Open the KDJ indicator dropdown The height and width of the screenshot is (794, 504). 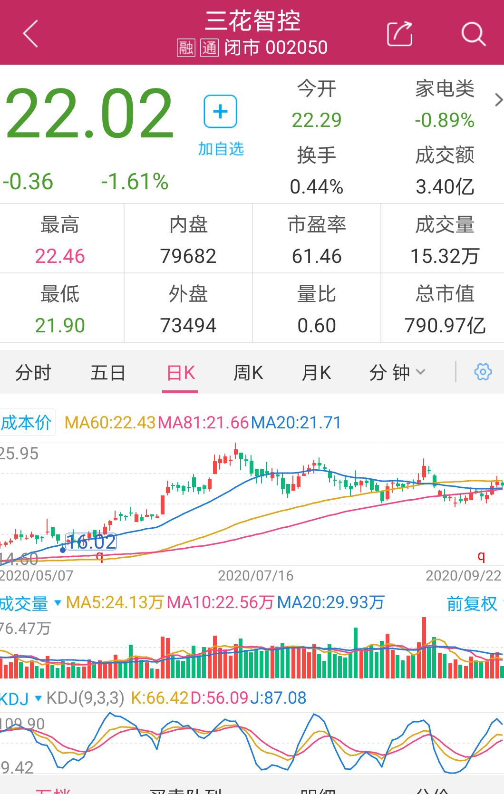pos(20,698)
